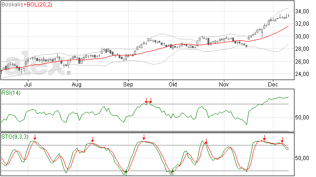Click the 30,00 price axis label
The height and width of the screenshot is (177, 316).
click(x=302, y=37)
